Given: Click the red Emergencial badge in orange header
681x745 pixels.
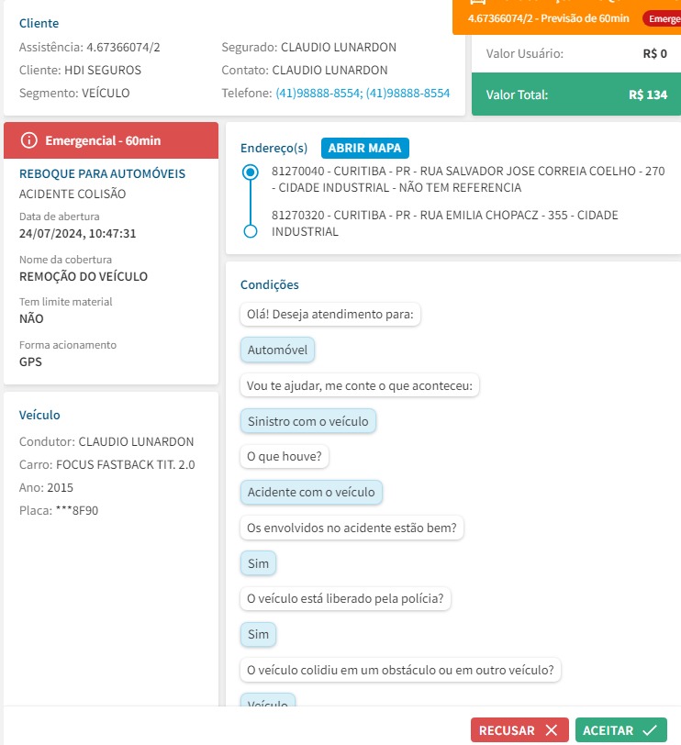Looking at the screenshot, I should pyautogui.click(x=661, y=18).
